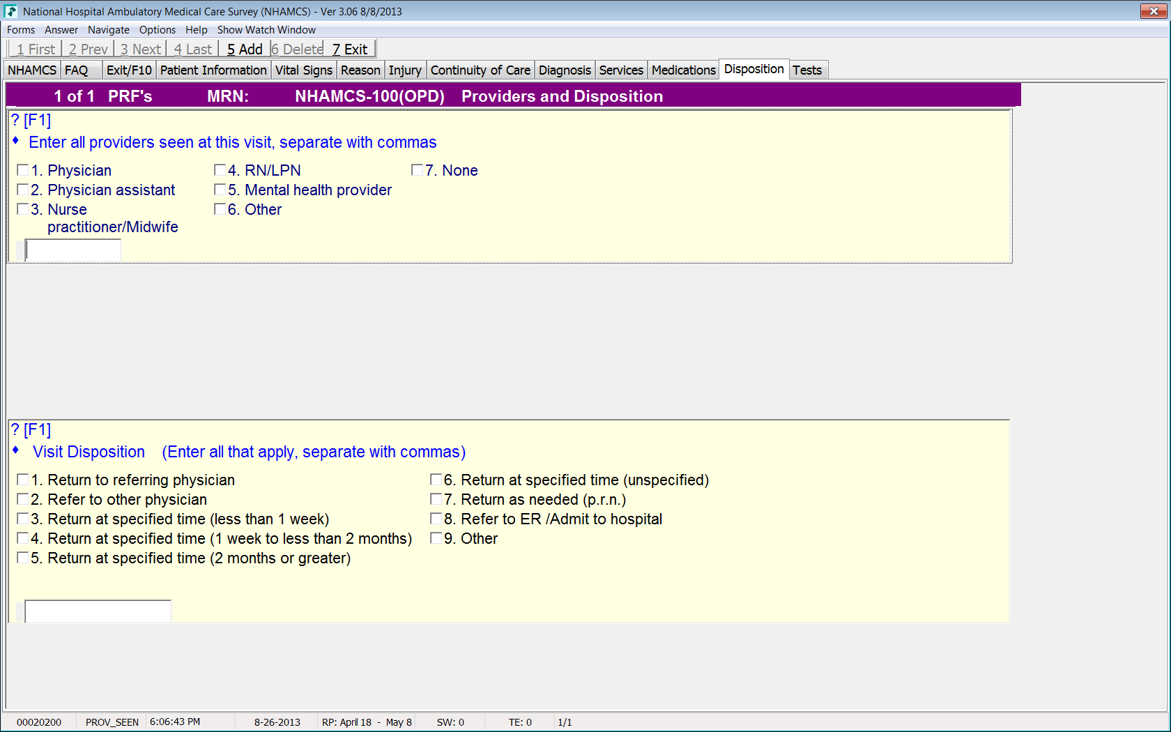Click the Add record button
The height and width of the screenshot is (732, 1171).
tap(245, 49)
